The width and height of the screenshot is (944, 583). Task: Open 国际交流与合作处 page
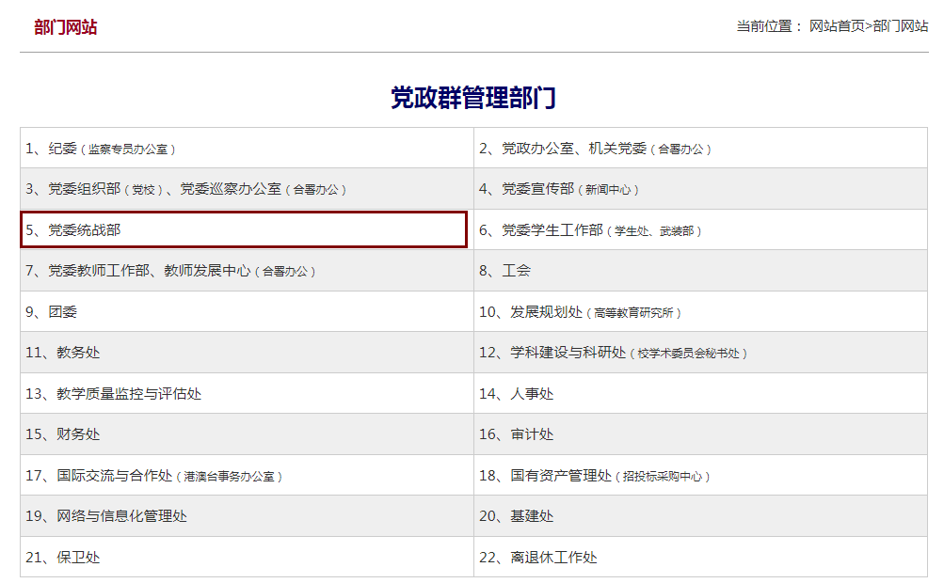click(114, 476)
